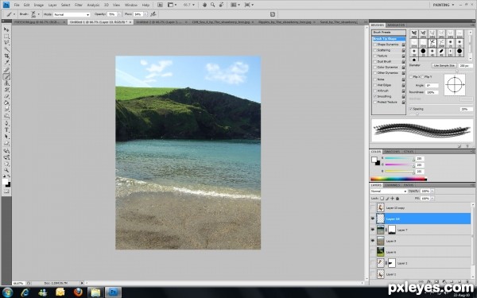This screenshot has width=477, height=298.
Task: Click the Brush Presets button
Action: pyautogui.click(x=389, y=33)
